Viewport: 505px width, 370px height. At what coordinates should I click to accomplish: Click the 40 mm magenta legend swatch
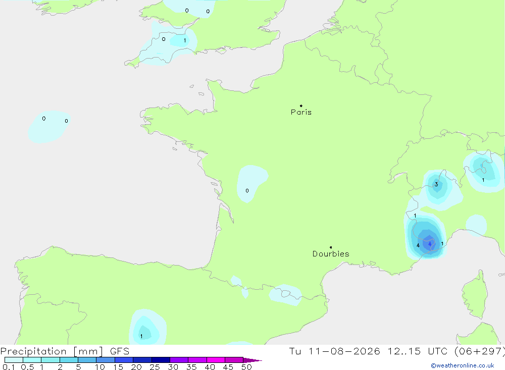216,360
